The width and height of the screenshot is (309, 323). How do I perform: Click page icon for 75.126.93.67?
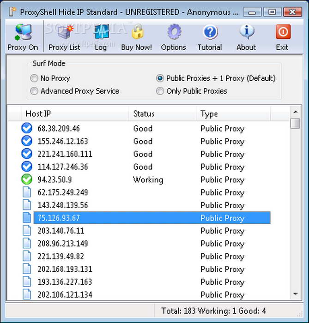coord(27,217)
